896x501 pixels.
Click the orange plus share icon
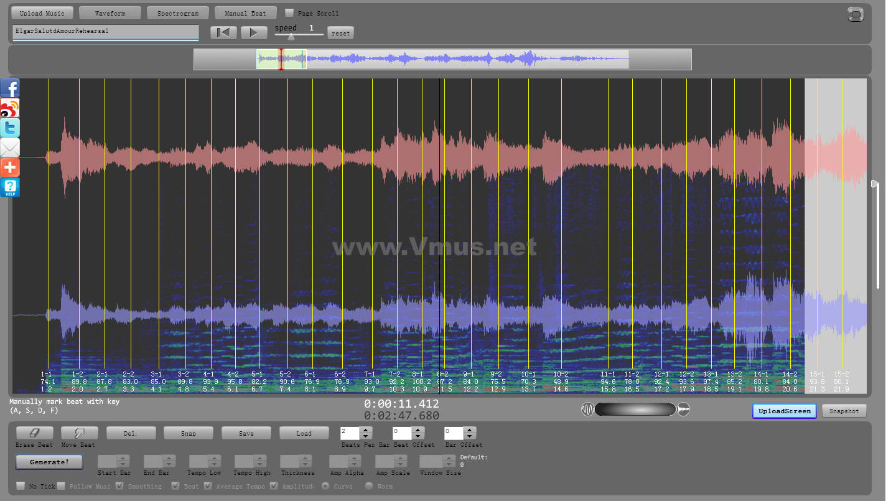point(10,167)
